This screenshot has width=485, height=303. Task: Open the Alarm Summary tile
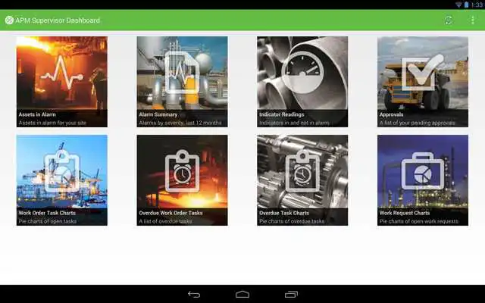(182, 82)
